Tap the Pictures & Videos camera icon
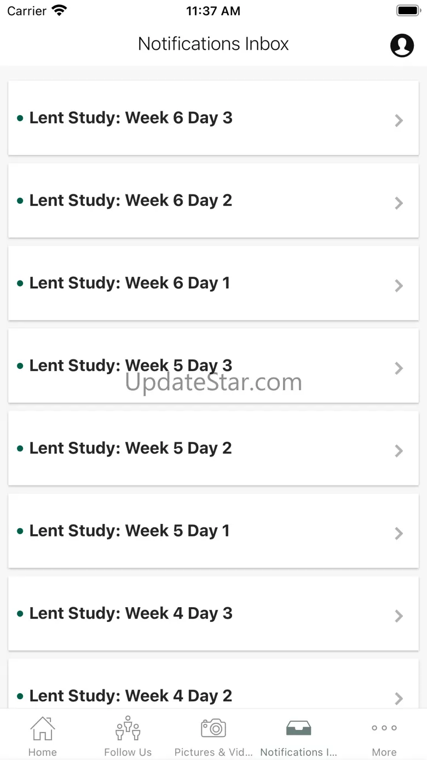Screen dimensions: 427x760 coord(214,728)
